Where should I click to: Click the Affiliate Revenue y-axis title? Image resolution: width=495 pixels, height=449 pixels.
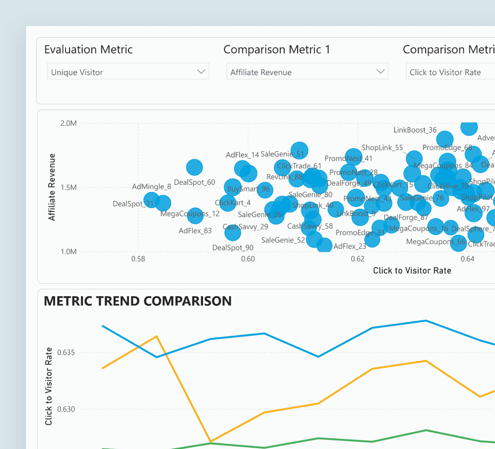click(52, 187)
